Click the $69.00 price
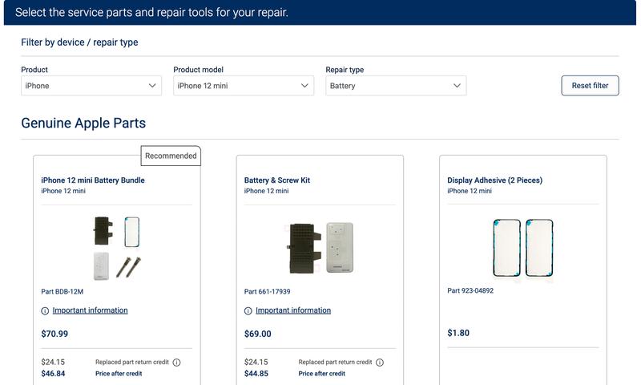This screenshot has height=385, width=641. point(257,334)
